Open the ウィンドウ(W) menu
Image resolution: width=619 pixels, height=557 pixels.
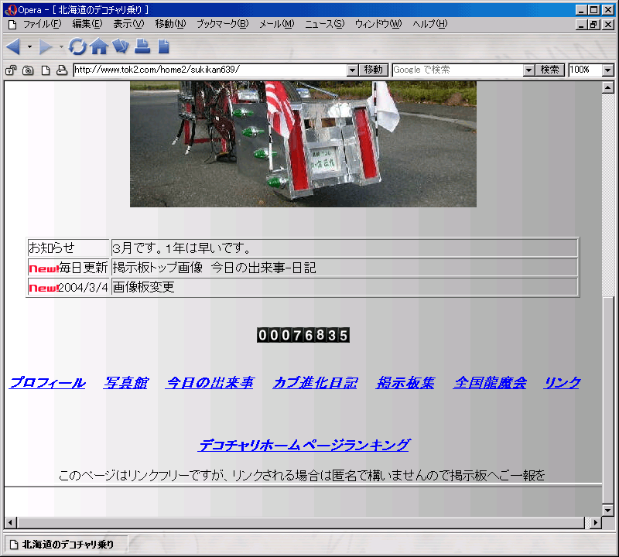378,24
